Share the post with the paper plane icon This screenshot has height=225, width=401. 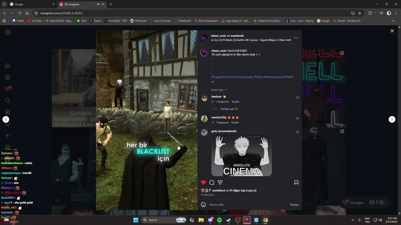[220, 182]
